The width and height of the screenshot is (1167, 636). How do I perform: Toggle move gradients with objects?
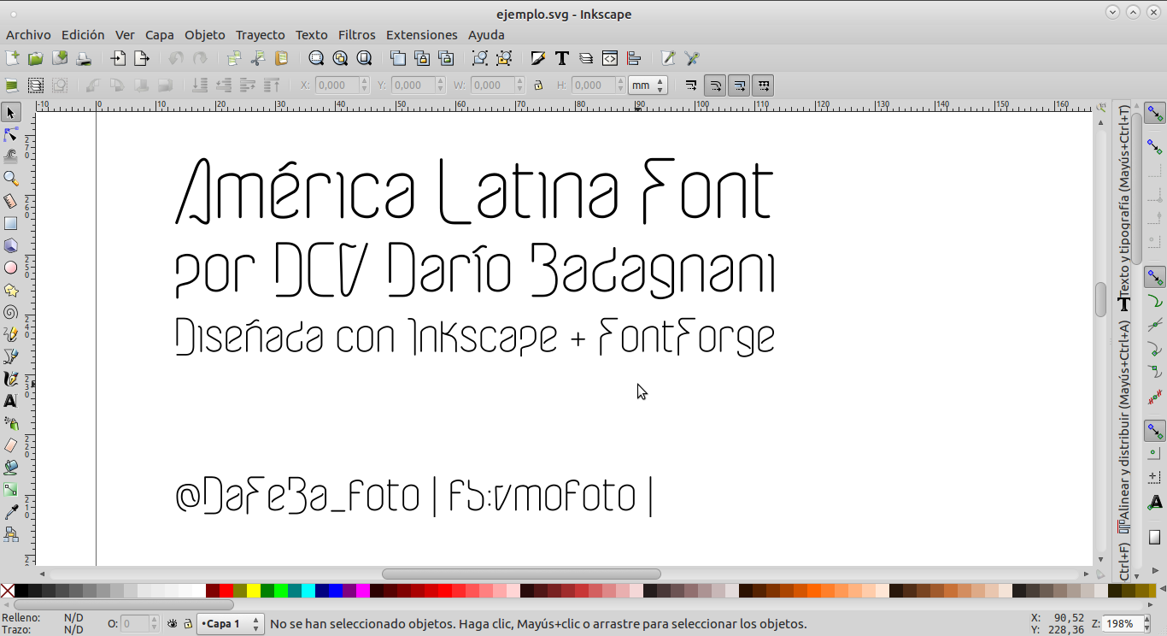739,85
